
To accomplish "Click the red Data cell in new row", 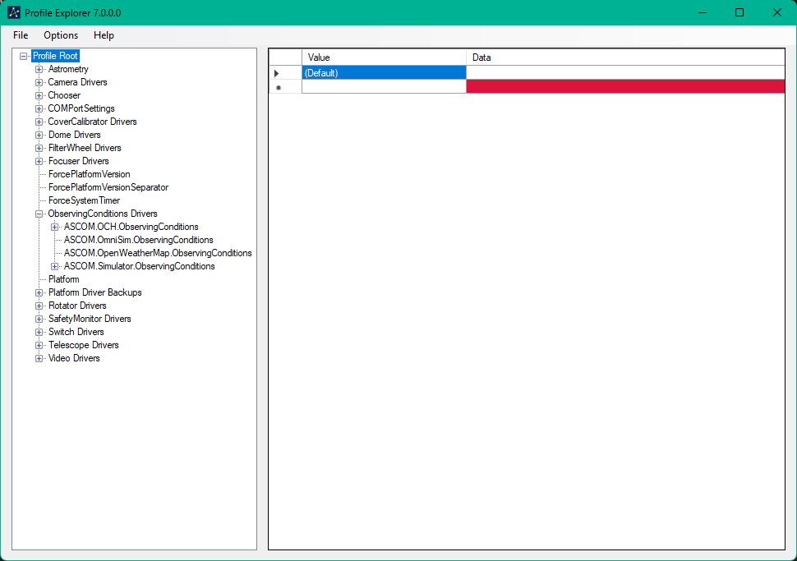I will 624,87.
